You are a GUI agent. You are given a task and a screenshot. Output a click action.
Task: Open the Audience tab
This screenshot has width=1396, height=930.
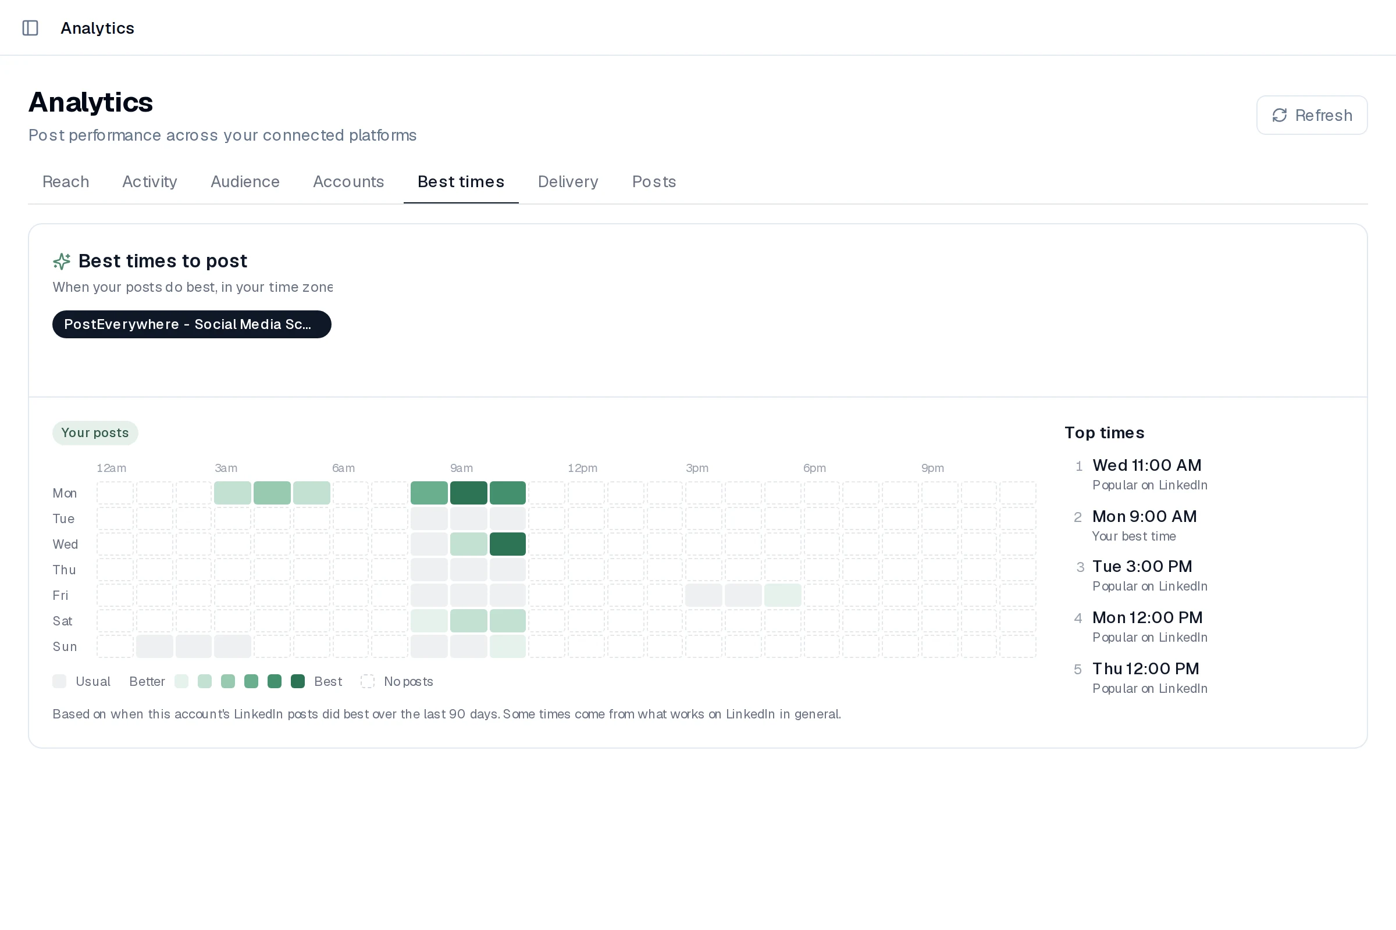(245, 181)
